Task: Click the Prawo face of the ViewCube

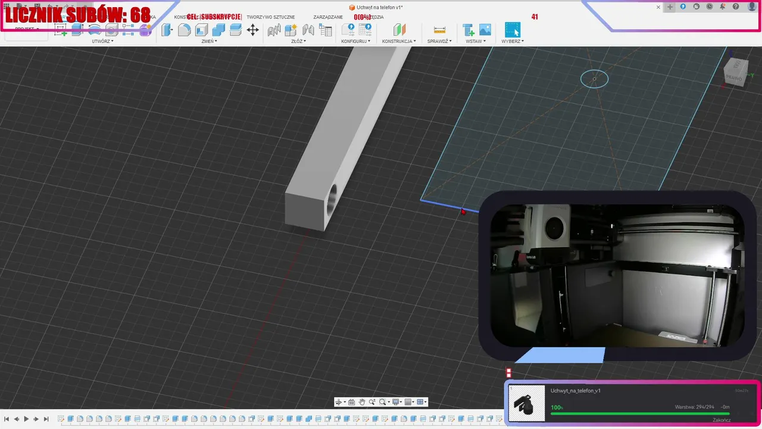Action: point(734,77)
